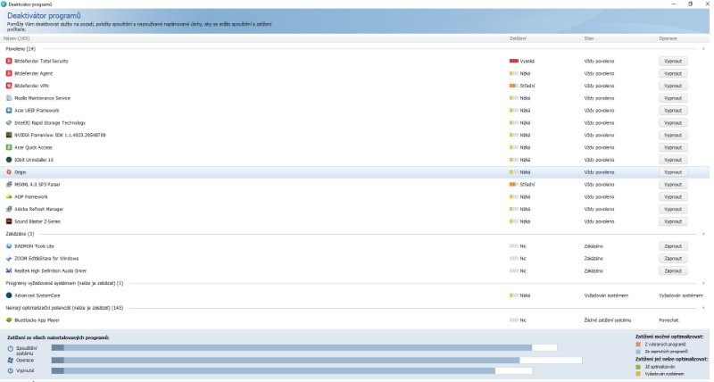The width and height of the screenshot is (714, 382).
Task: Click the app icon in the title bar
Action: click(4, 4)
